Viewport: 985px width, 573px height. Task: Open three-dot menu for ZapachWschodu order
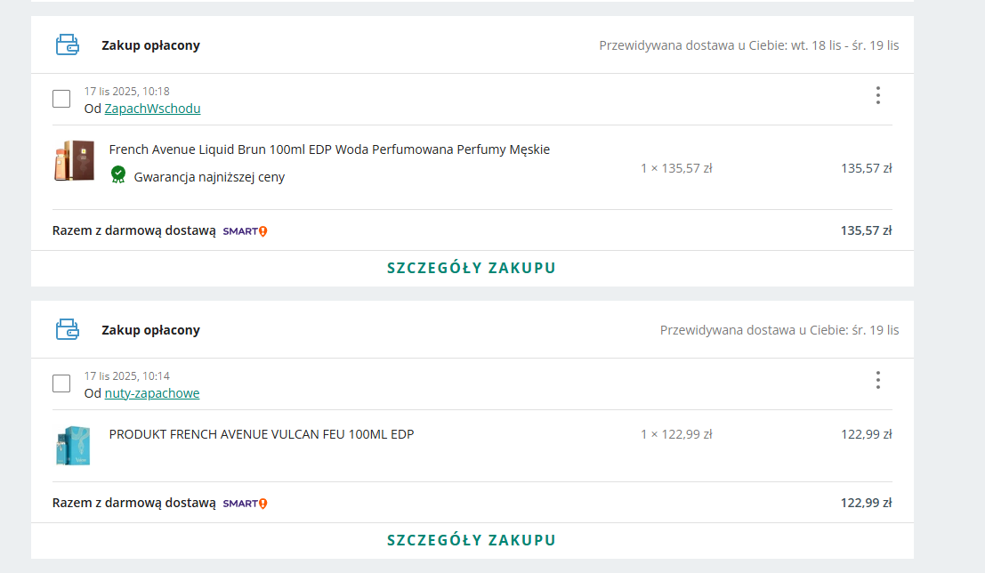[x=877, y=95]
